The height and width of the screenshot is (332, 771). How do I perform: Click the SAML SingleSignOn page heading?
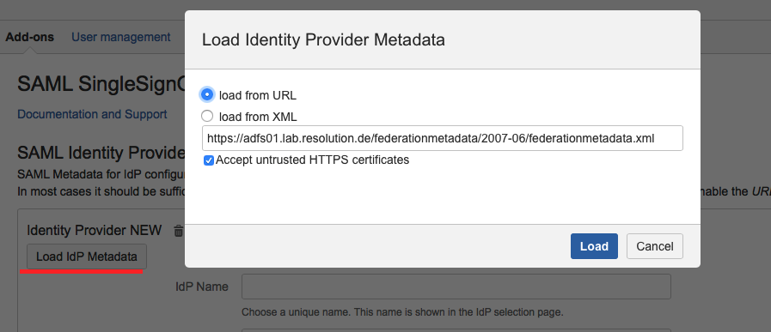(x=101, y=84)
